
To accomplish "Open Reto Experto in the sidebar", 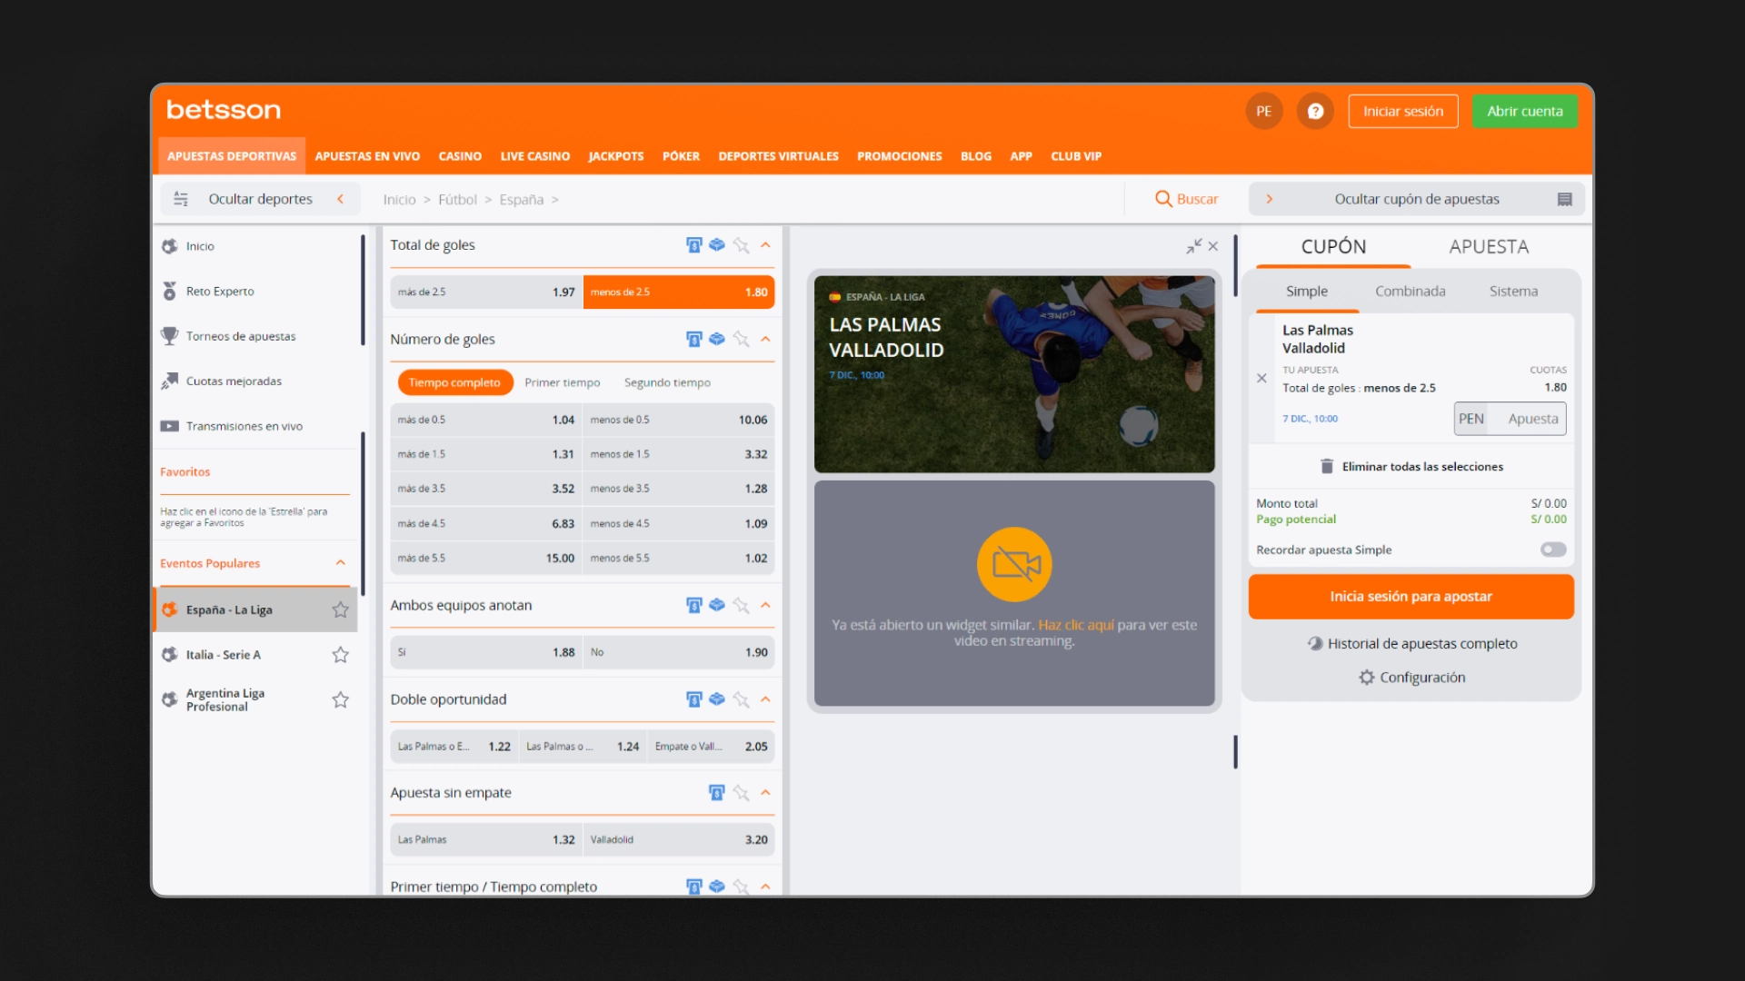I will [220, 292].
